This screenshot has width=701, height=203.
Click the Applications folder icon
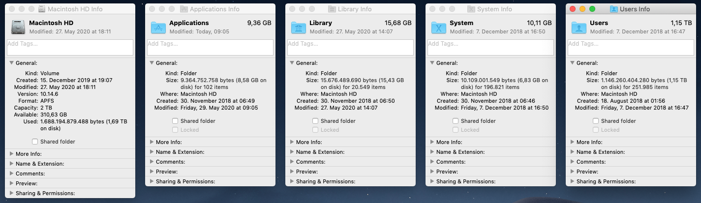(x=158, y=27)
